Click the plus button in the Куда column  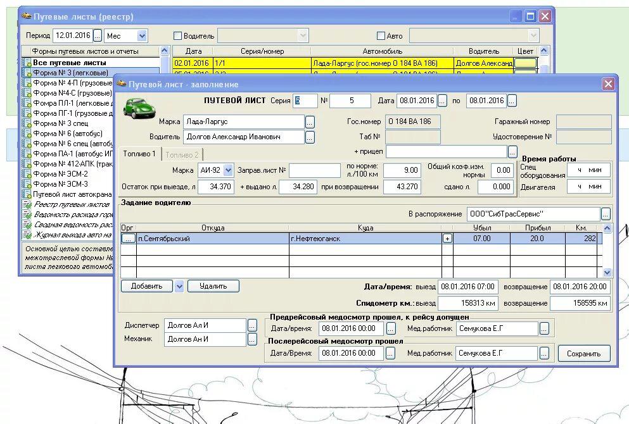[x=447, y=239]
